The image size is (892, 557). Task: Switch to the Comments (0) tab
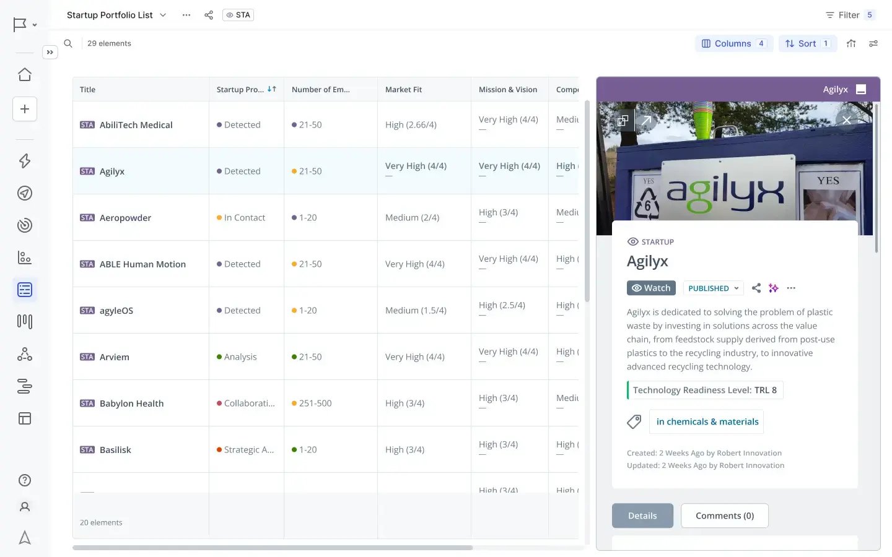[x=725, y=516]
